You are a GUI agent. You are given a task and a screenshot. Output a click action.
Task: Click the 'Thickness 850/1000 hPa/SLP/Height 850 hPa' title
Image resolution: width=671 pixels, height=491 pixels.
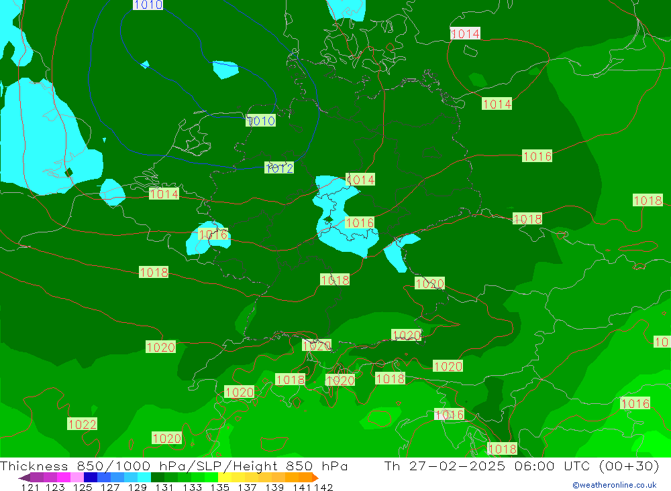[x=174, y=466]
